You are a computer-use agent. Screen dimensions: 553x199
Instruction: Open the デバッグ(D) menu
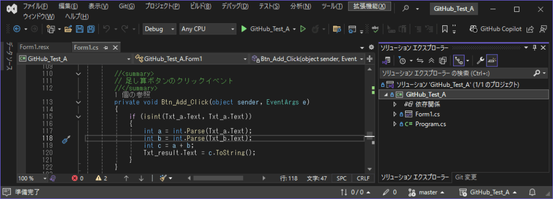[x=235, y=6]
